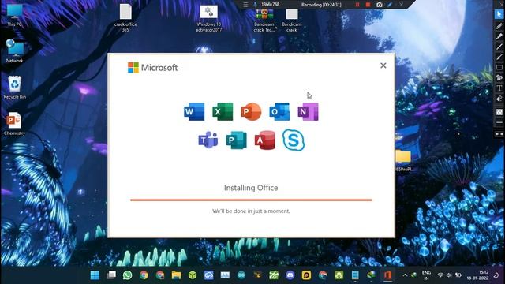Open the date and time clock
505x284 pixels.
478,275
